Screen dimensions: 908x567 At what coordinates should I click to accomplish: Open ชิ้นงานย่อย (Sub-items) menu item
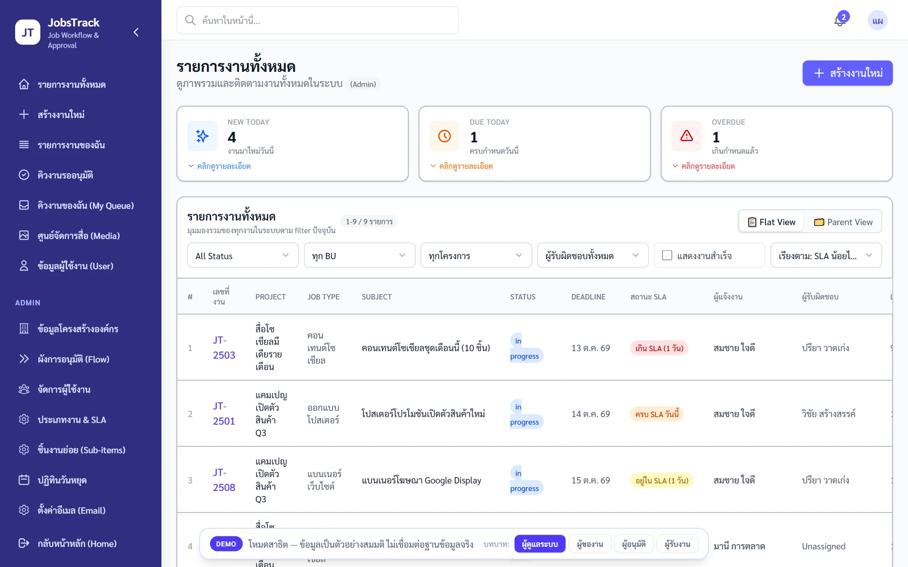click(x=81, y=450)
